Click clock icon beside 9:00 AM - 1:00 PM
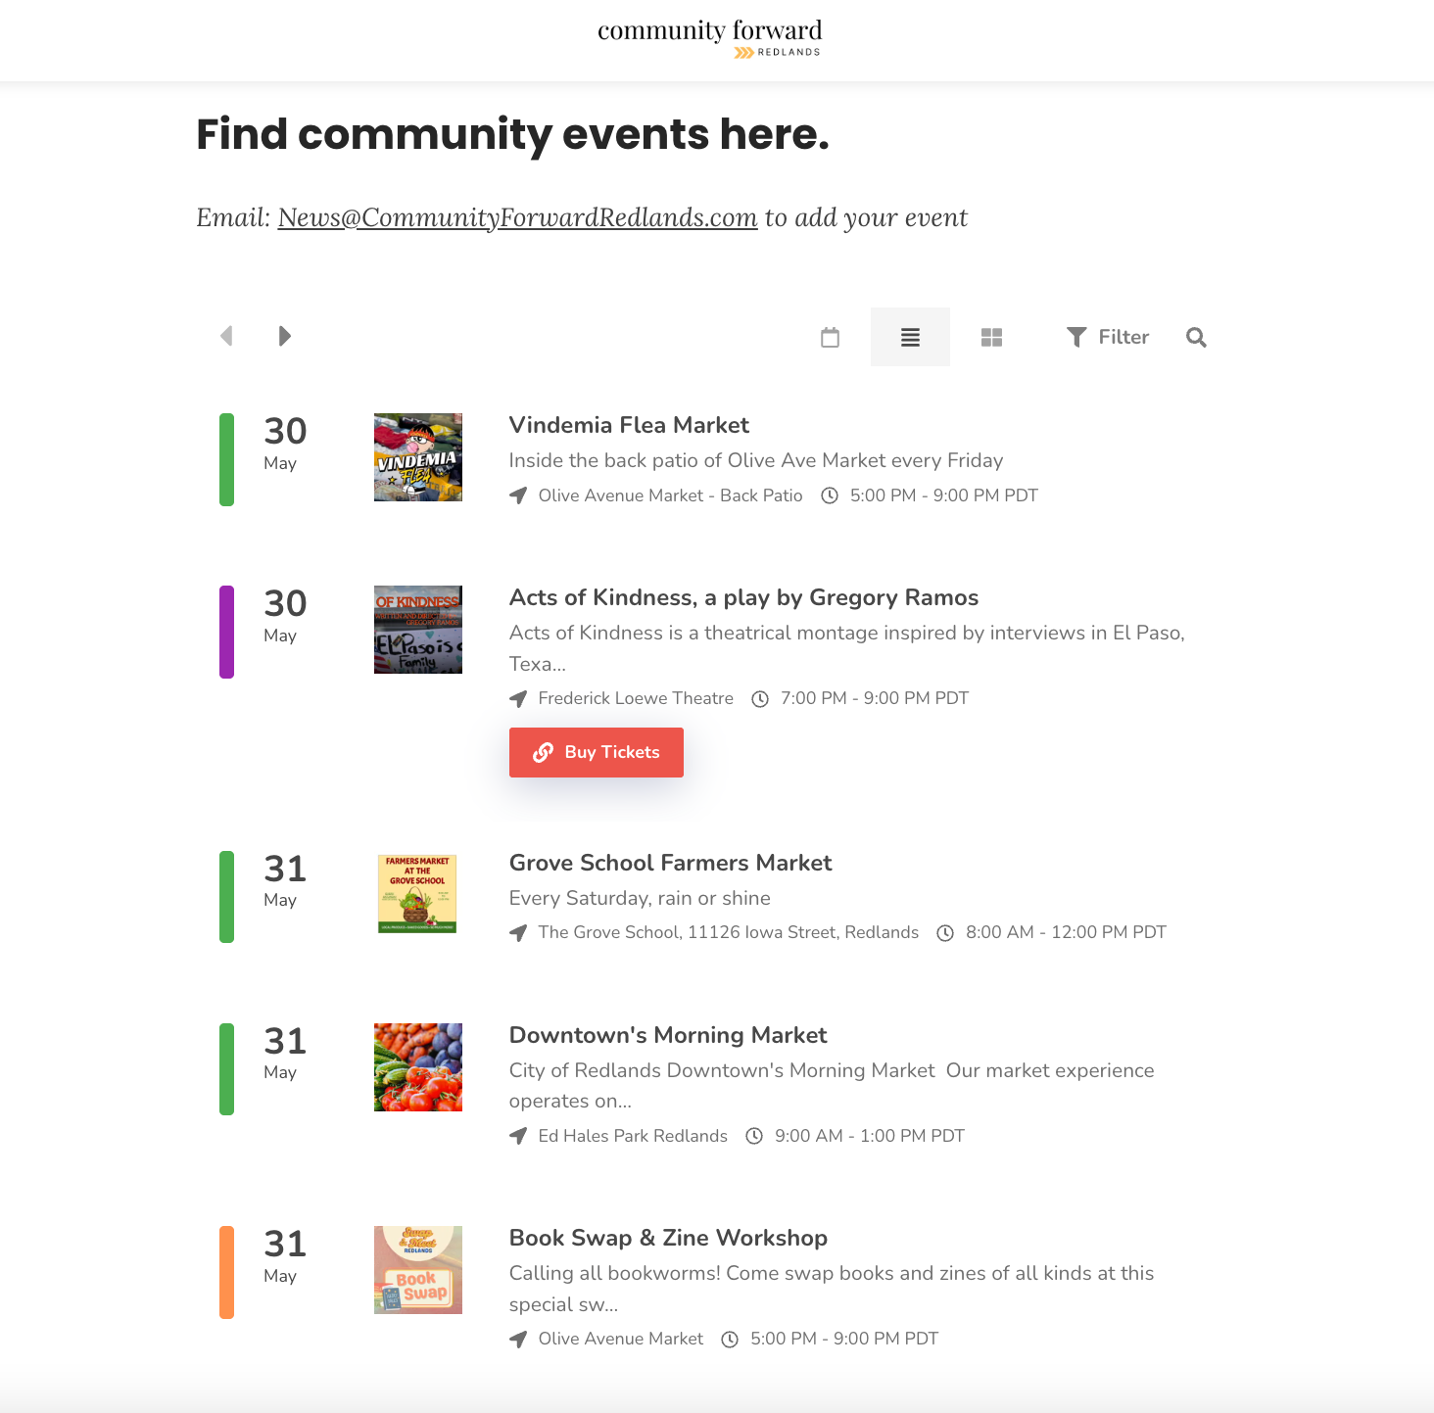Viewport: 1434px width, 1413px height. 754,1136
